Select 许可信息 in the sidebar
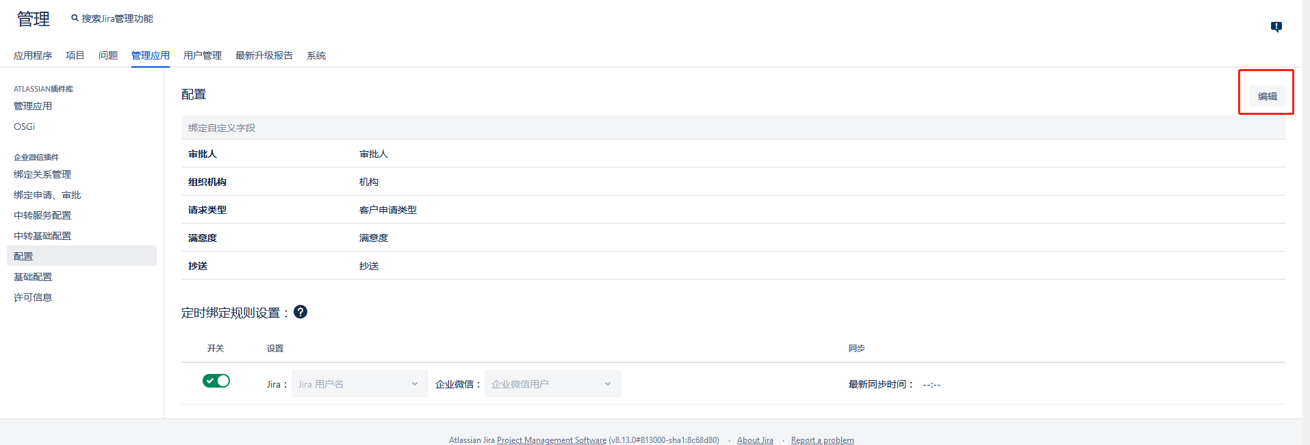 point(33,297)
